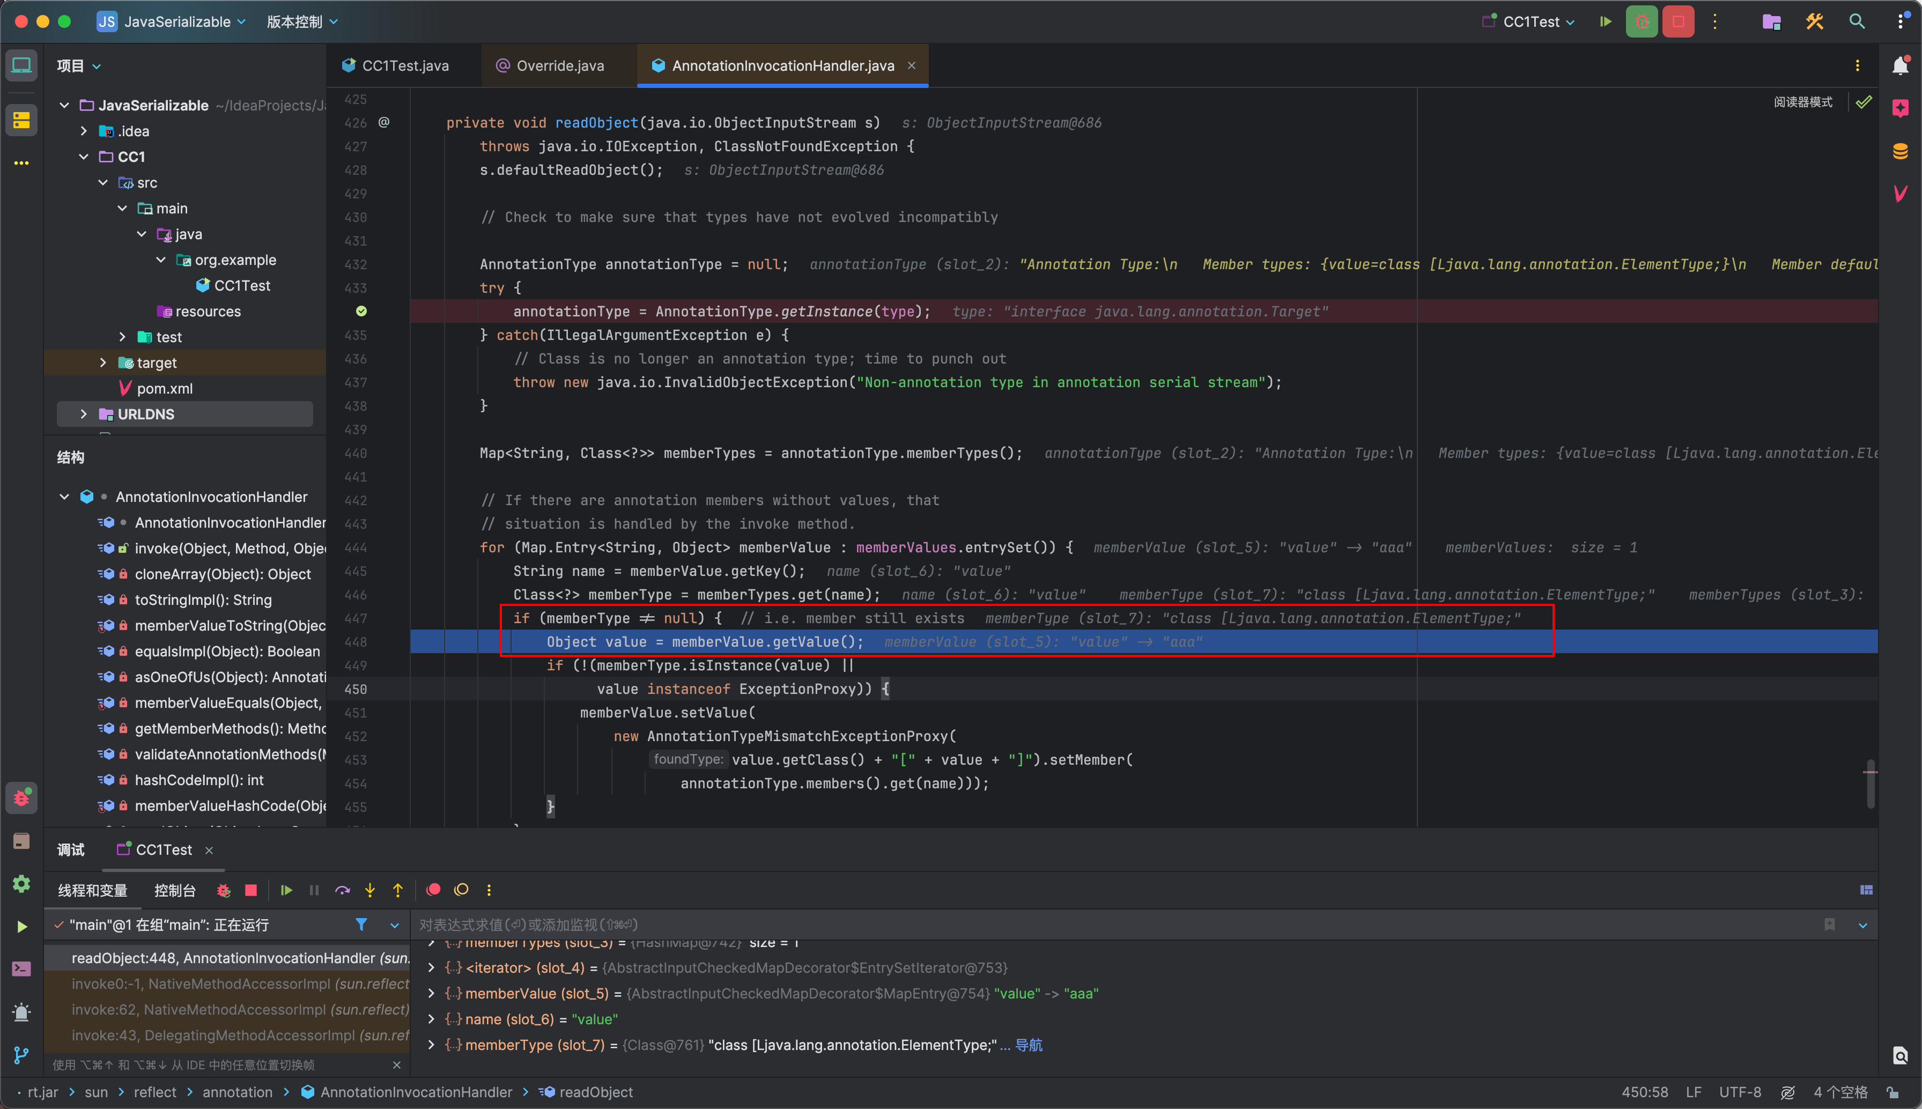
Task: Open More Actions dots in title bar
Action: [x=1715, y=22]
